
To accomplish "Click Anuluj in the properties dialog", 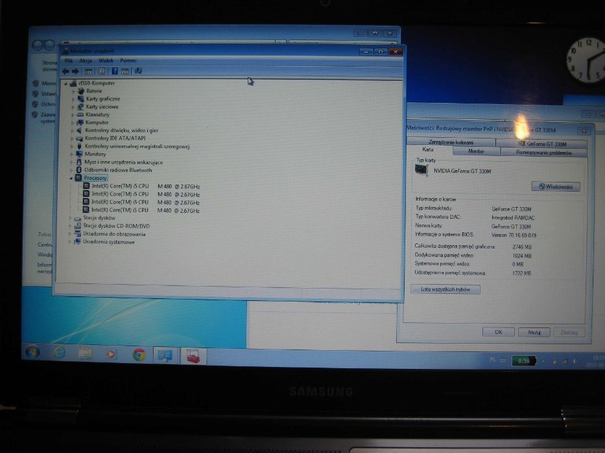I will click(534, 332).
